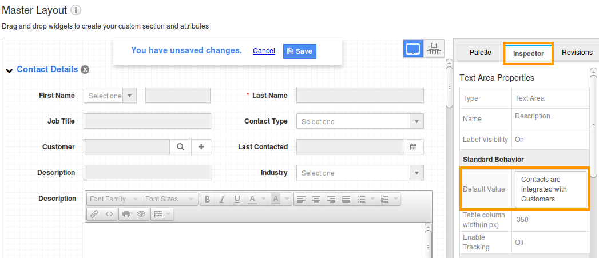Open the First Name salutation dropdown
Image resolution: width=599 pixels, height=258 pixels.
[129, 96]
